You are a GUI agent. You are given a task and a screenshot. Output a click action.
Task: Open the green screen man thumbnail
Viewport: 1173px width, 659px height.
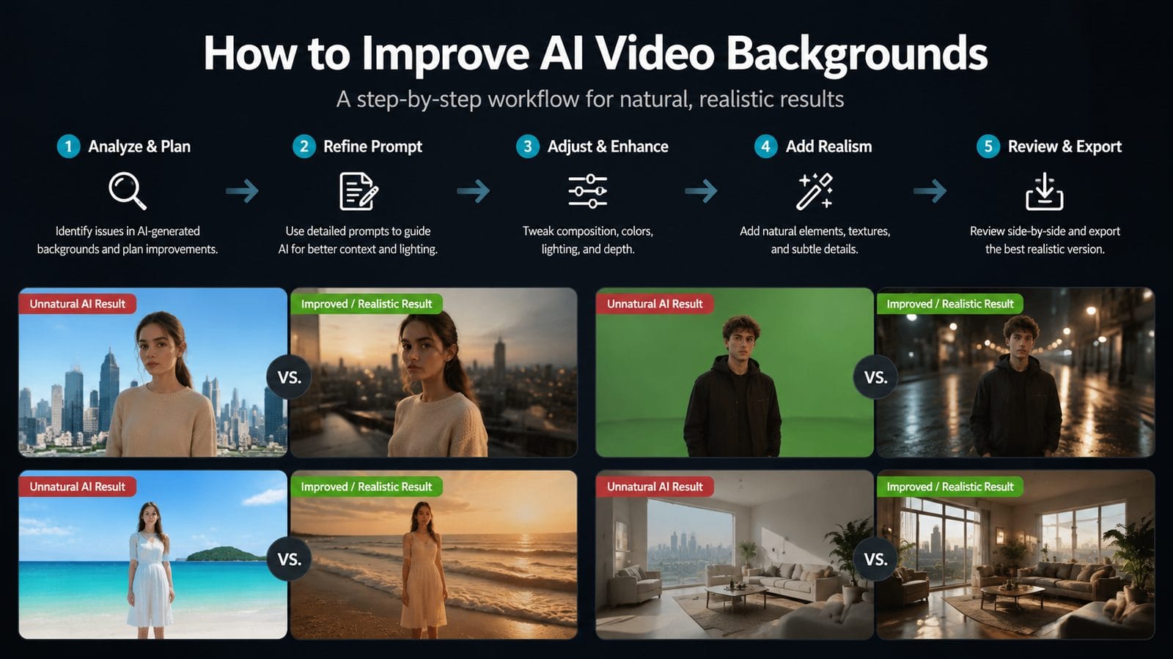735,372
